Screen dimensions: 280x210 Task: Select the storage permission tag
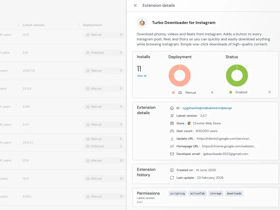coord(216,193)
